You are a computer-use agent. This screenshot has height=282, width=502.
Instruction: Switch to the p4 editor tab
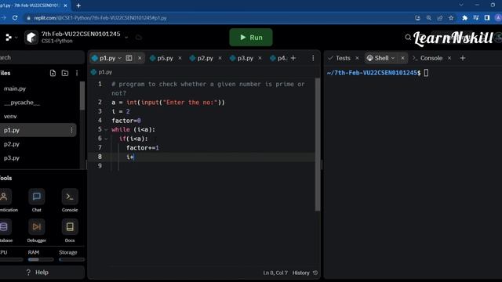click(x=278, y=58)
